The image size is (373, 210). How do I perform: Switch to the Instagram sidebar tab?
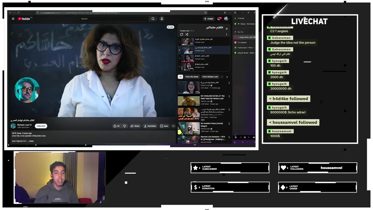coord(244,43)
